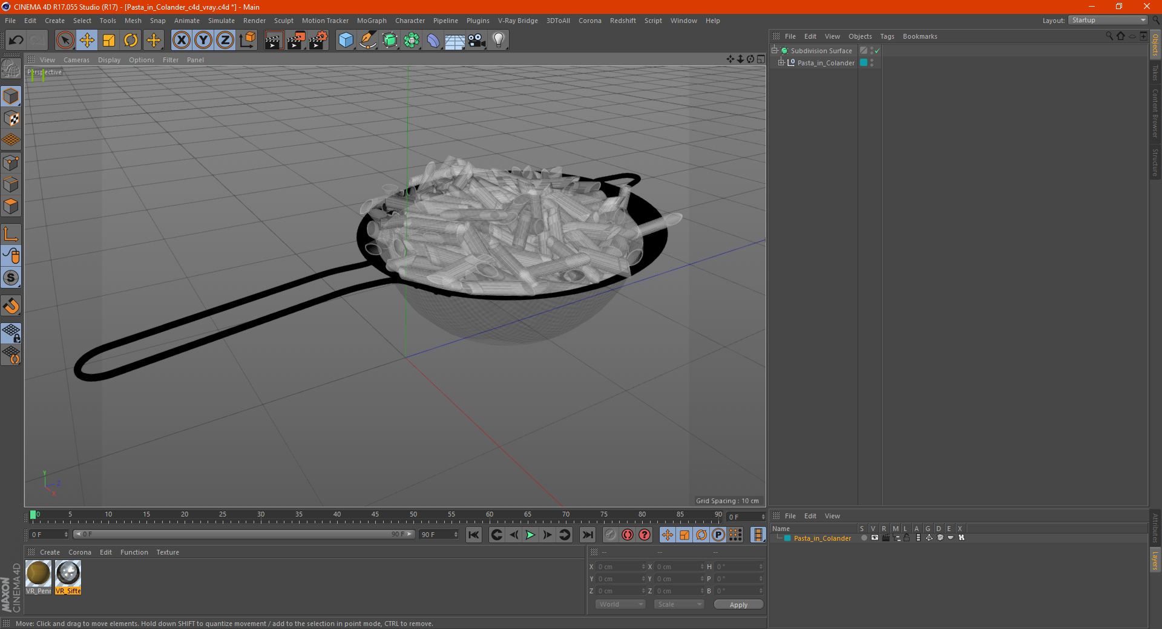Switch to Content Browser side tab
The image size is (1162, 629).
click(x=1155, y=113)
